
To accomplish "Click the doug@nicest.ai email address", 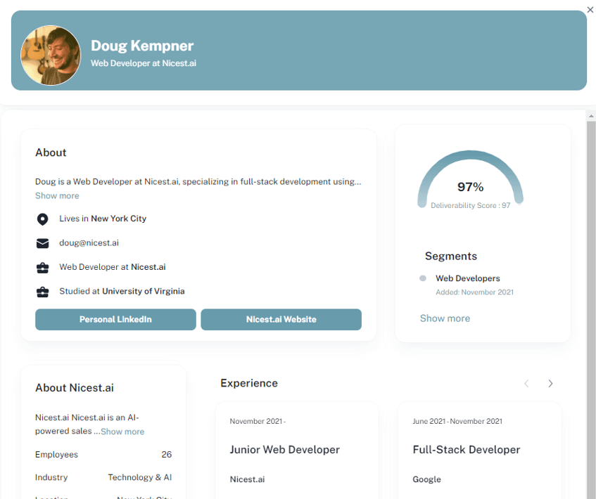I will pyautogui.click(x=89, y=242).
